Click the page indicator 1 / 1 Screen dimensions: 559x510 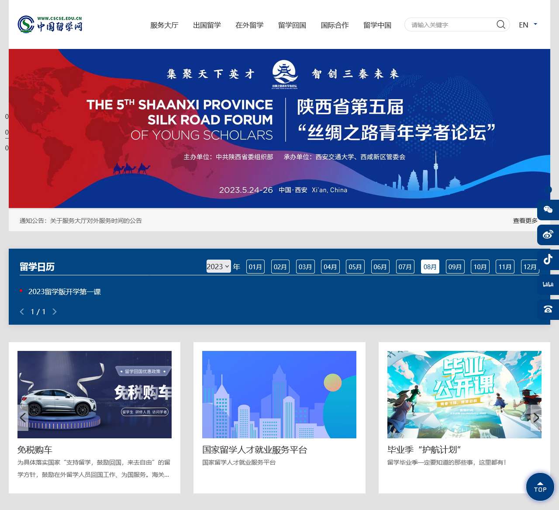coord(38,312)
